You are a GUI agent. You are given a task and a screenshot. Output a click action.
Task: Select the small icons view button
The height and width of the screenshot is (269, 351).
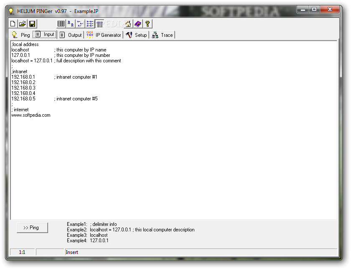tap(80, 24)
